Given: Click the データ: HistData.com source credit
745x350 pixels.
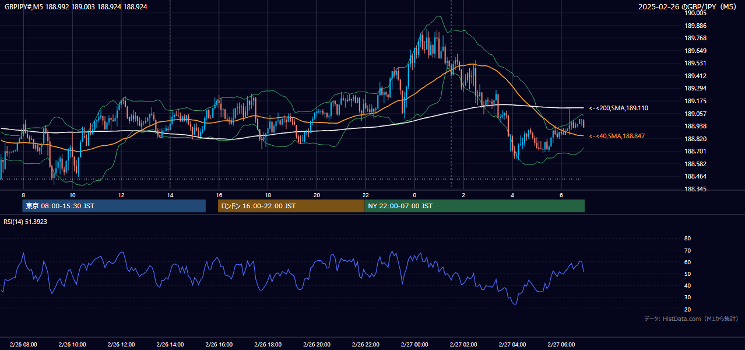Looking at the screenshot, I should coord(691,318).
